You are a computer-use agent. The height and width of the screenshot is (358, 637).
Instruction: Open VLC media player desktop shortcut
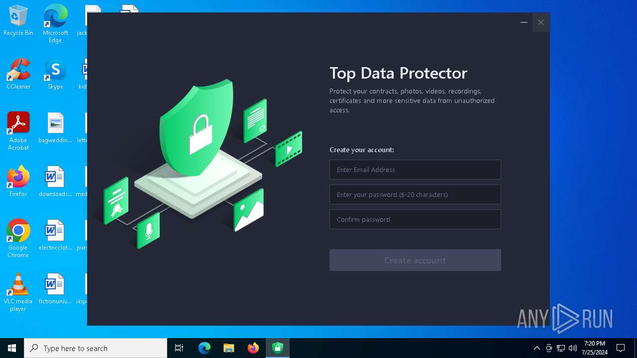coord(18,292)
